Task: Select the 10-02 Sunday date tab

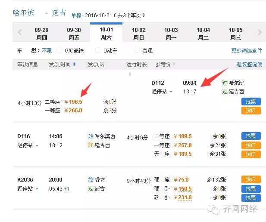Action: [x=138, y=34]
